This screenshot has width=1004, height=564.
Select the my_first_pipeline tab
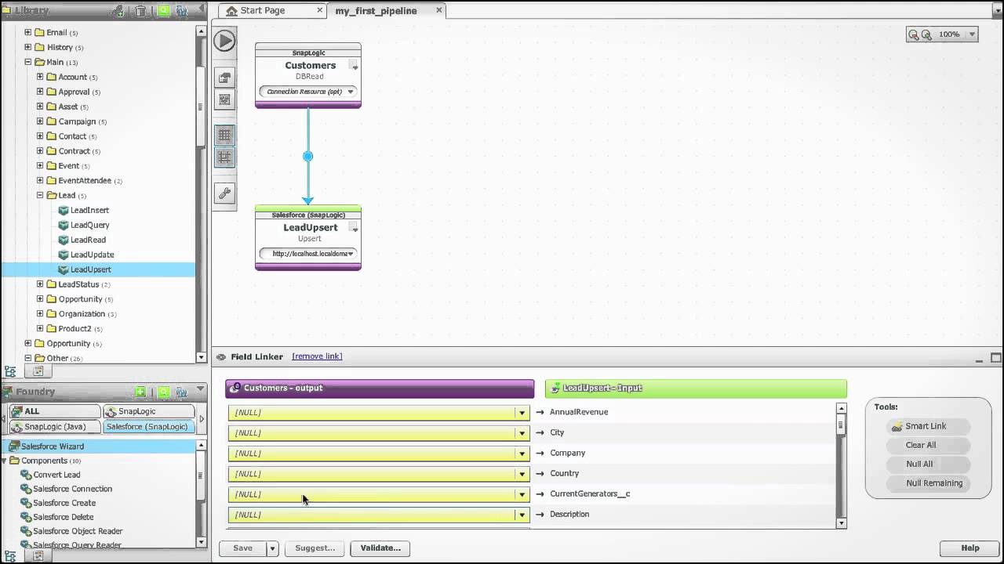[376, 10]
